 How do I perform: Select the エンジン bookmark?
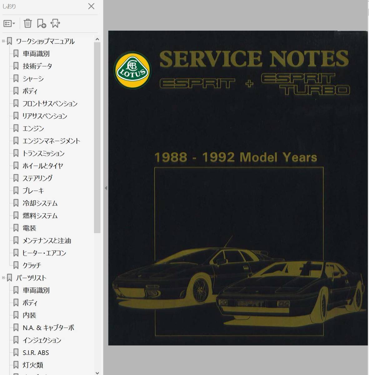[33, 128]
